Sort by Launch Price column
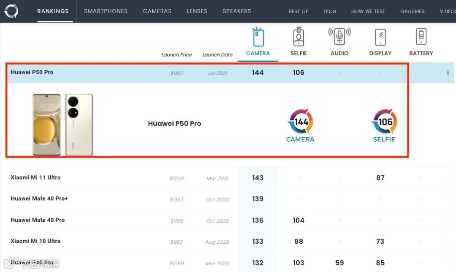 pos(176,54)
